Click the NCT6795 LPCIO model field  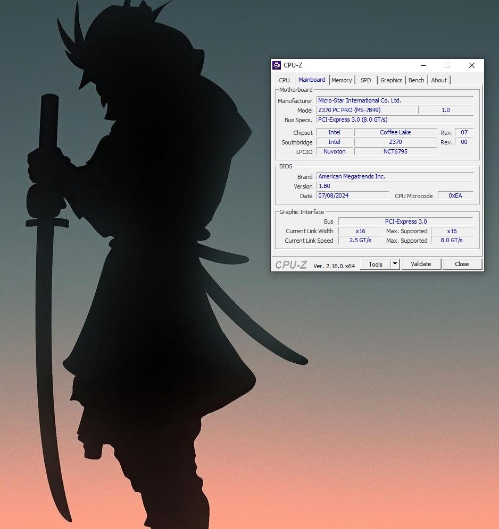pyautogui.click(x=395, y=151)
